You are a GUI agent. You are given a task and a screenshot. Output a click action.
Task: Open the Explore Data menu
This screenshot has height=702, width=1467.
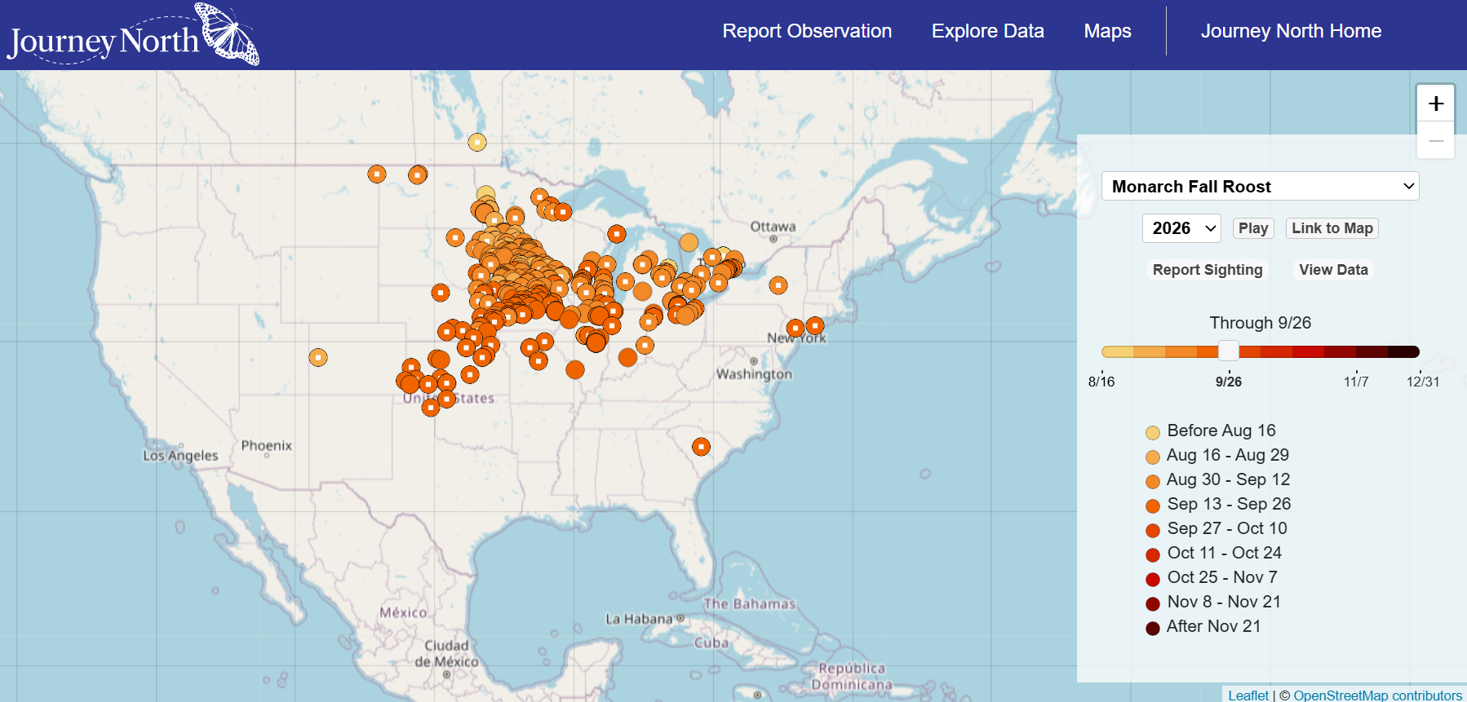click(987, 31)
